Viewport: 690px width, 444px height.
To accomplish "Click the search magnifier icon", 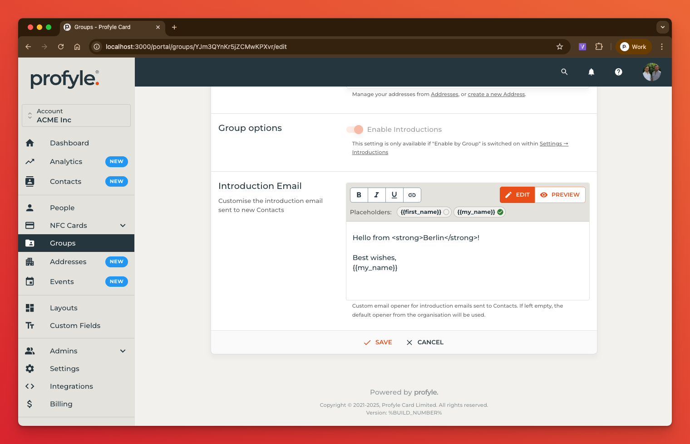I will click(564, 72).
